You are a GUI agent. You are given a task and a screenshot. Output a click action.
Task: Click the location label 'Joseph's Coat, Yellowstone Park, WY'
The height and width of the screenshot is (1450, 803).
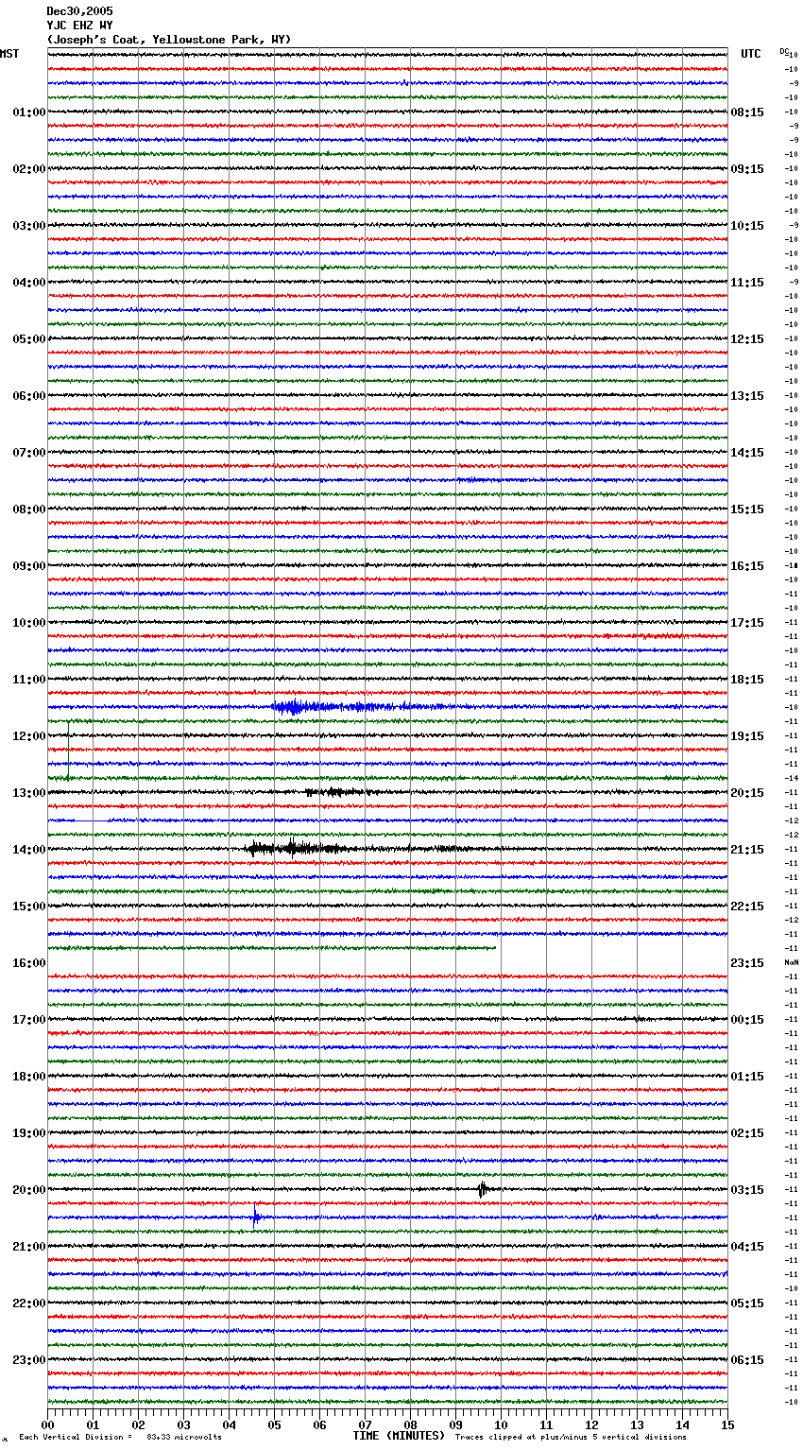tap(169, 40)
